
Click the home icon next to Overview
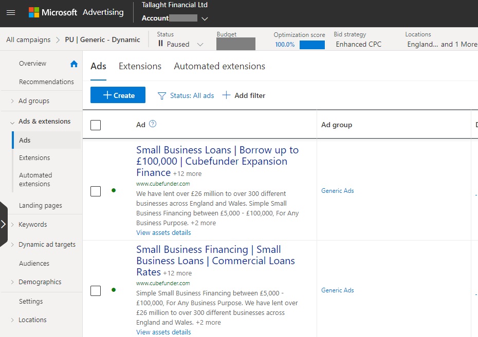[x=74, y=64]
